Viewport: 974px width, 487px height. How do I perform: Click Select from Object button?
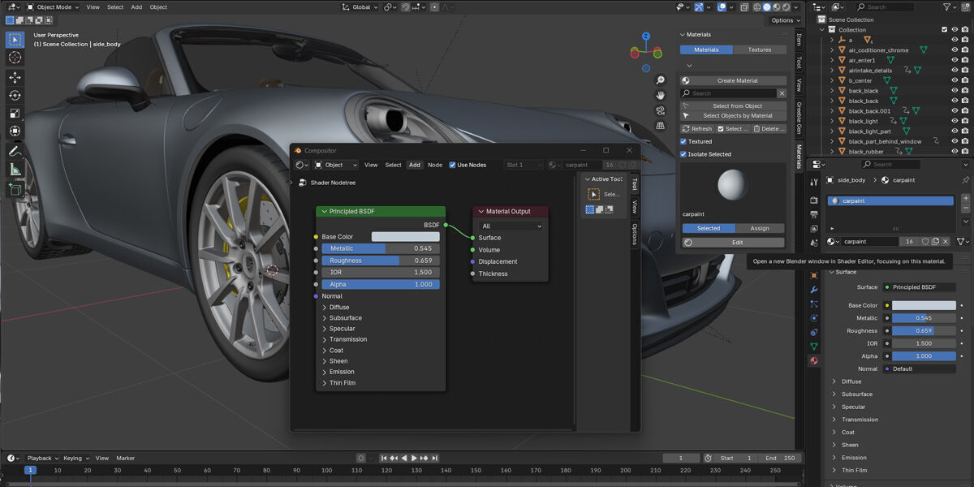(x=733, y=106)
